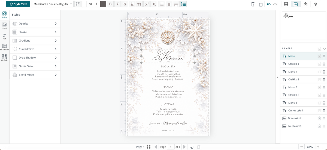327x150 pixels.
Task: Expand the Stroke style option
Action: pyautogui.click(x=35, y=32)
